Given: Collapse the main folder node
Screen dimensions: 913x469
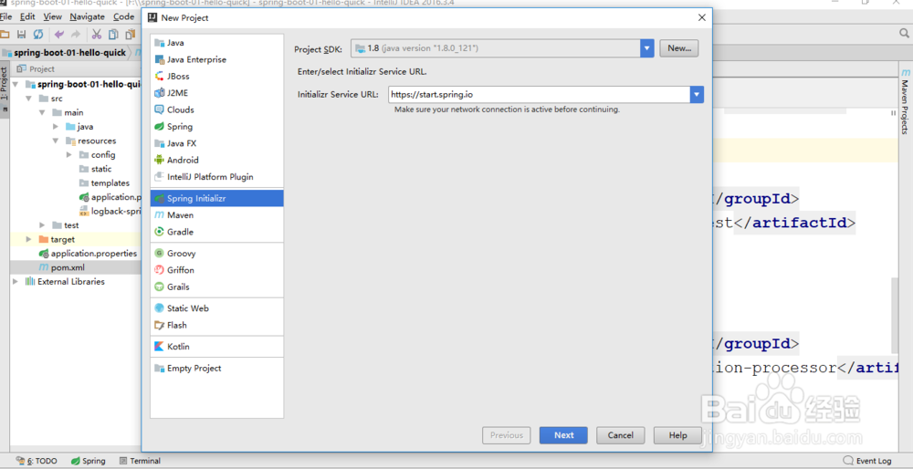Looking at the screenshot, I should 42,112.
